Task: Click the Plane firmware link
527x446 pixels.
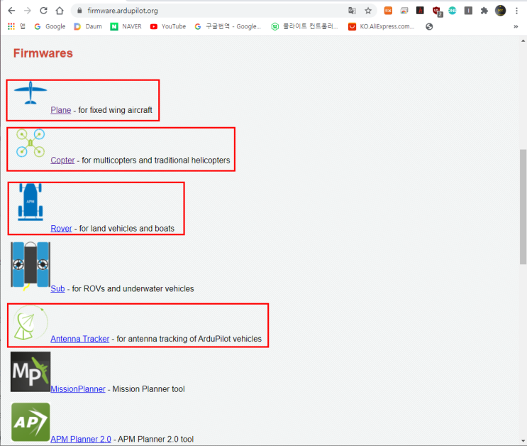Action: coord(61,110)
